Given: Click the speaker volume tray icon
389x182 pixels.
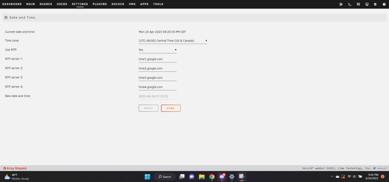Looking at the screenshot, I should tap(354, 177).
